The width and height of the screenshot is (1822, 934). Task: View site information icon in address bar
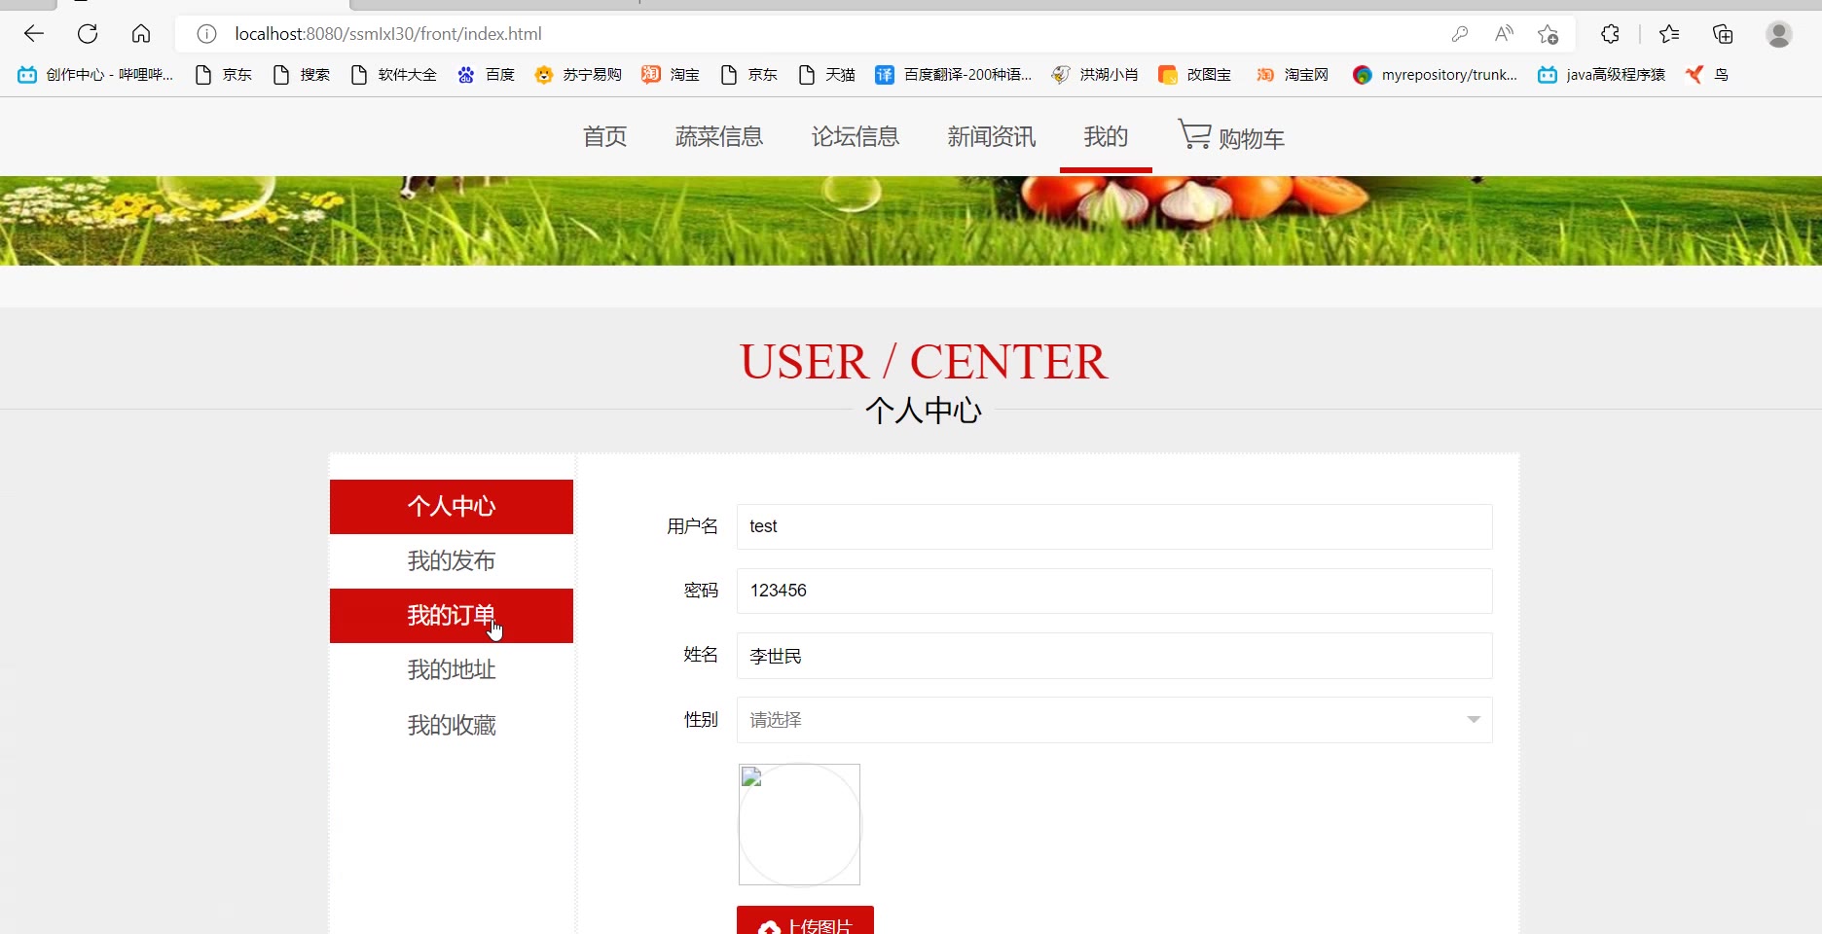point(206,34)
